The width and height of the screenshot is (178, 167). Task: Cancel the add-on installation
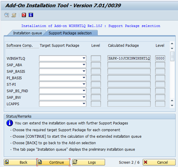(159, 162)
